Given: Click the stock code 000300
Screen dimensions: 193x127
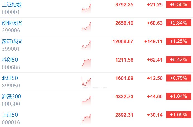Looking at the screenshot, I should (x=11, y=104).
